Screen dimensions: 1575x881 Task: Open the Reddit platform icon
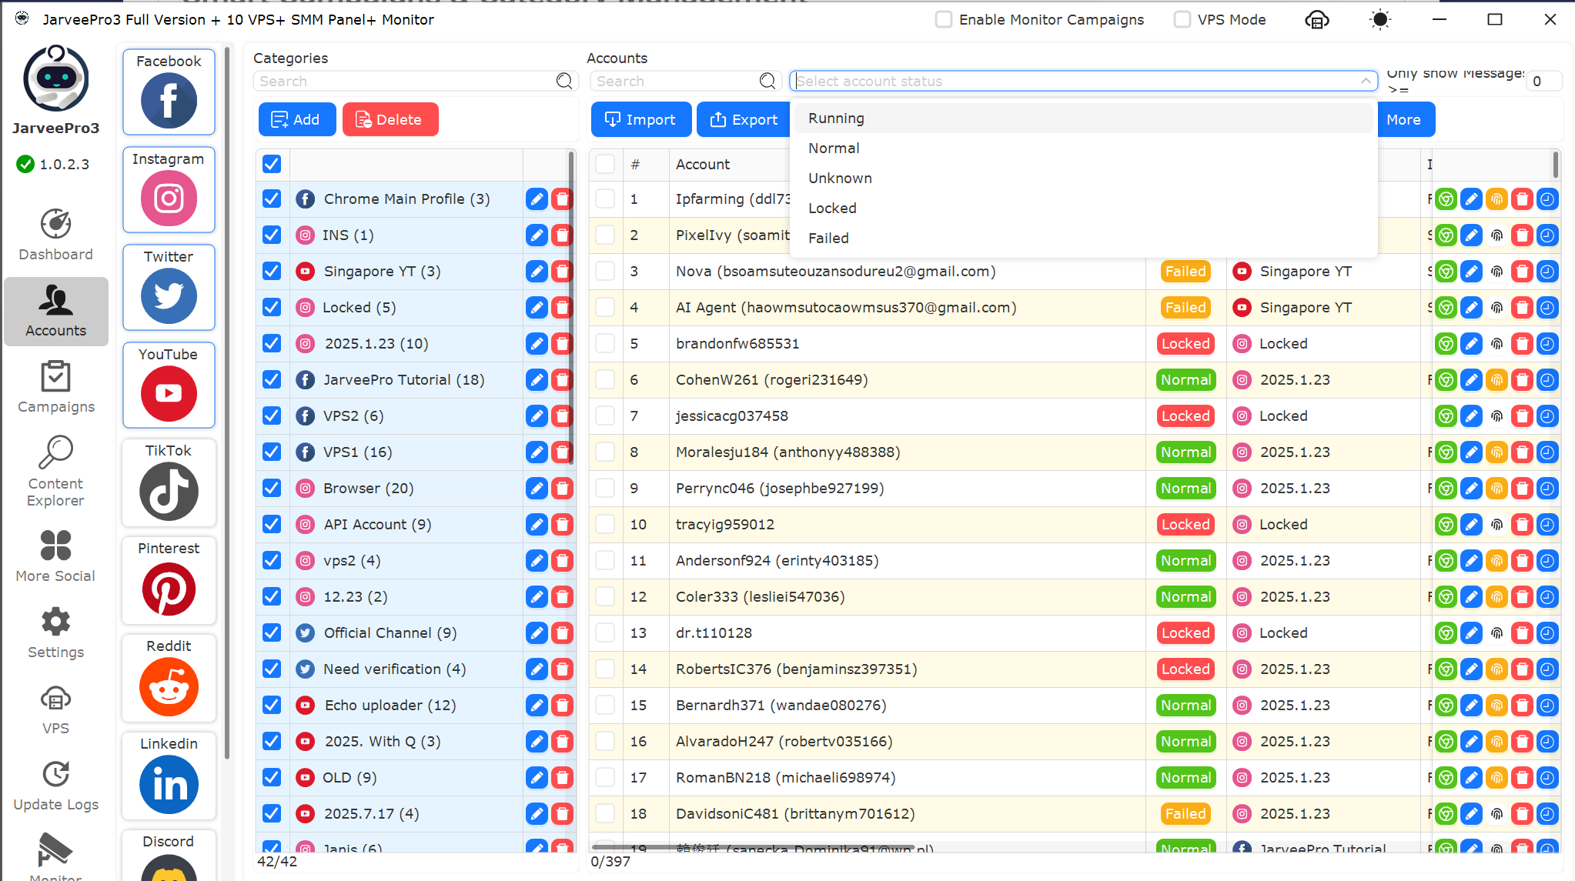[169, 686]
